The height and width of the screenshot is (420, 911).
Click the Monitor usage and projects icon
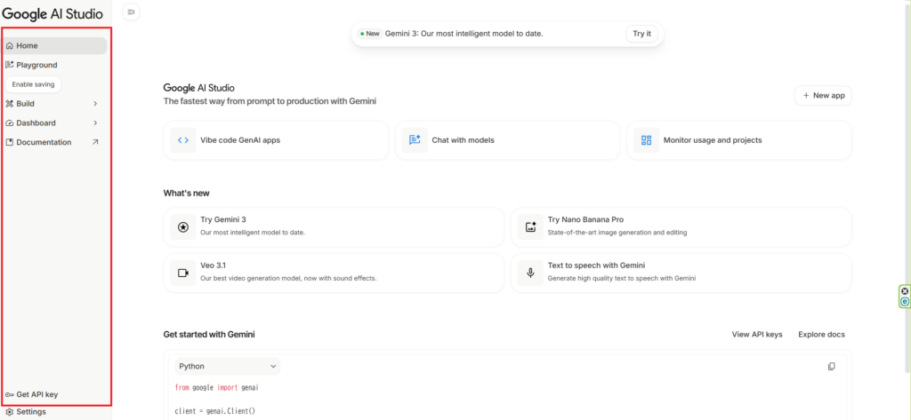(646, 140)
